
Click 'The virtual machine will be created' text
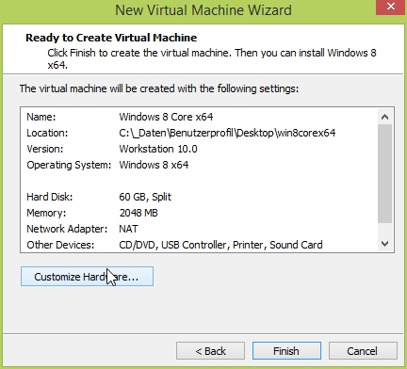[159, 88]
